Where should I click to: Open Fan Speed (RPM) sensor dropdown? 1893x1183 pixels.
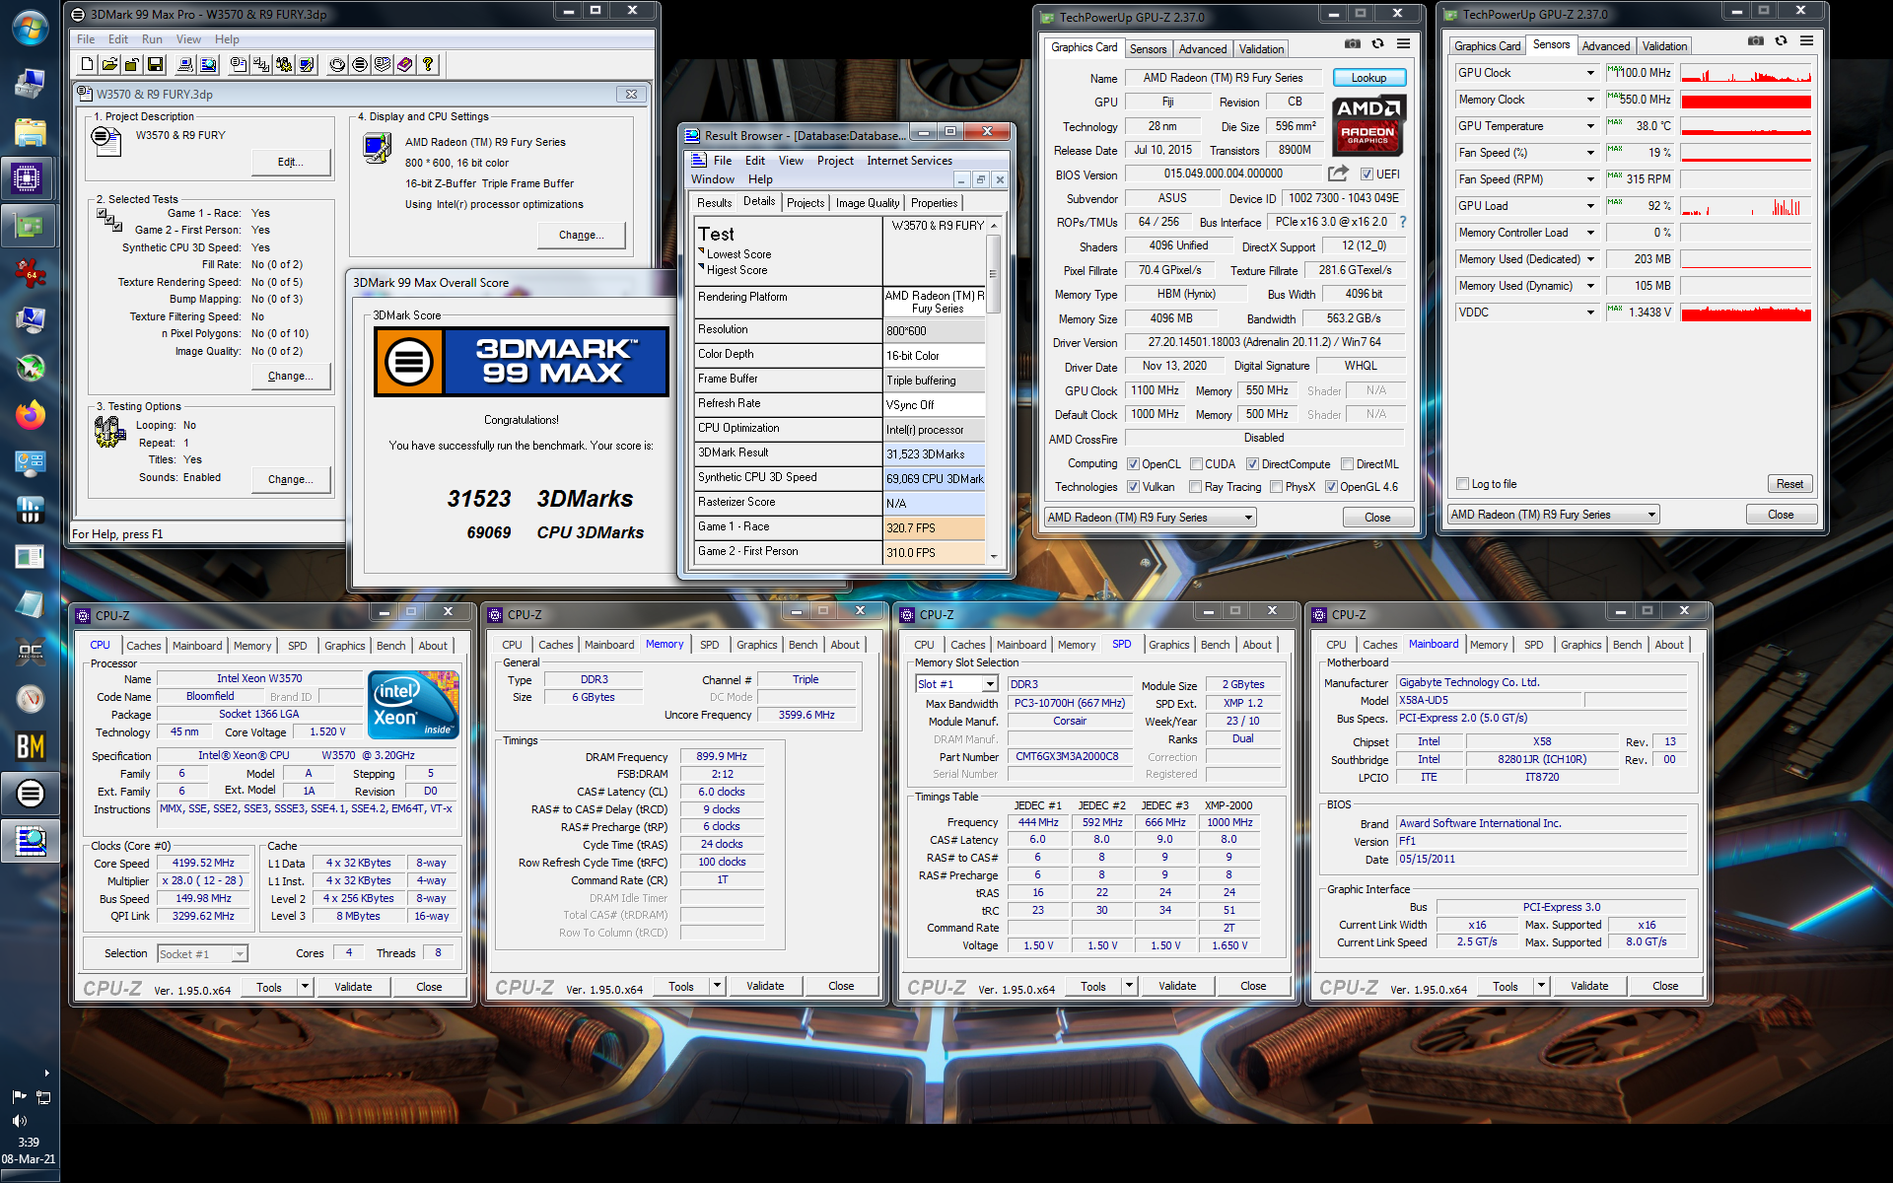click(1590, 179)
